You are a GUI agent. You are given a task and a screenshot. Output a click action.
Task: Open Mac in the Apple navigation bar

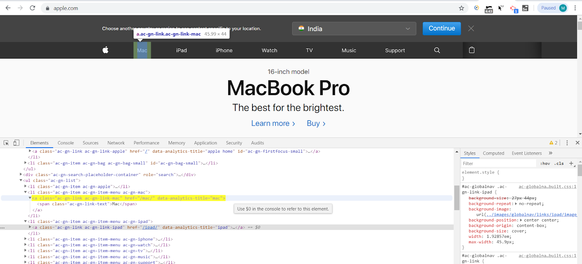click(142, 51)
